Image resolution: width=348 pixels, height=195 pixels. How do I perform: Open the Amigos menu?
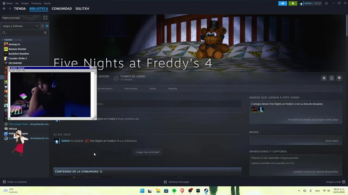pos(25,3)
